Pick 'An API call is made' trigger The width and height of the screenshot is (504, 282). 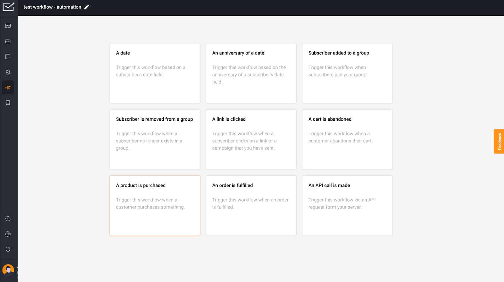point(347,205)
